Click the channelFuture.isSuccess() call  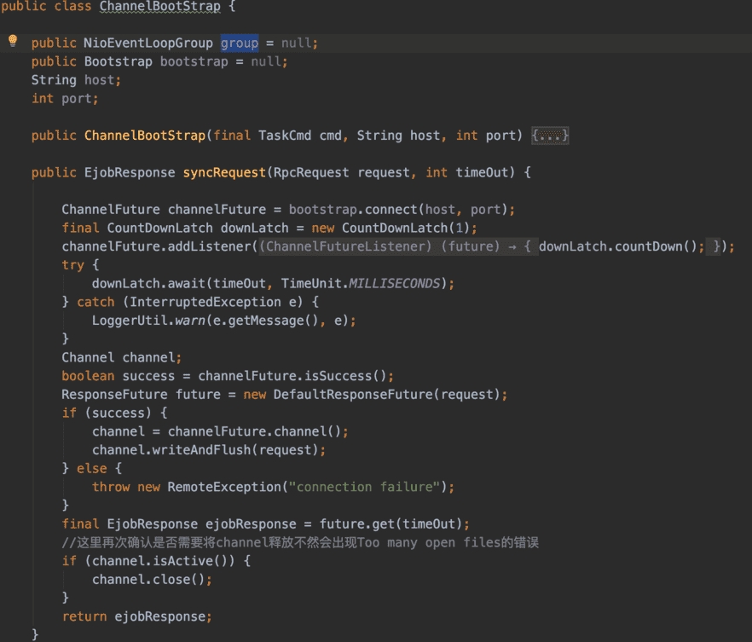pos(296,376)
